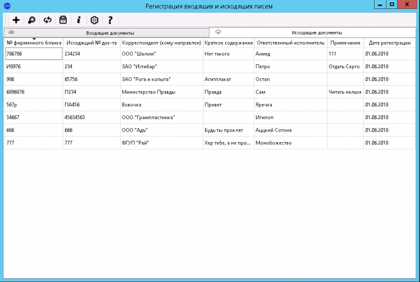Open settings with the gear icon

[x=94, y=20]
